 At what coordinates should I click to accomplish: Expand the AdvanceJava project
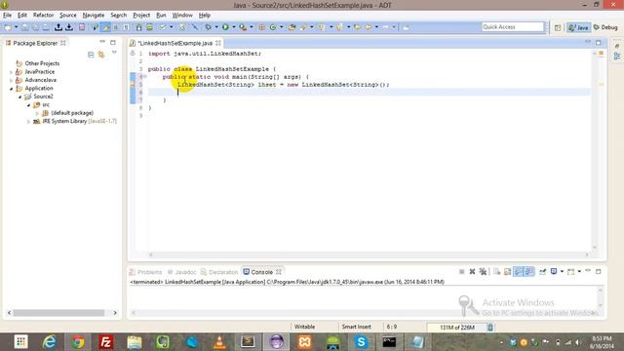pos(11,80)
